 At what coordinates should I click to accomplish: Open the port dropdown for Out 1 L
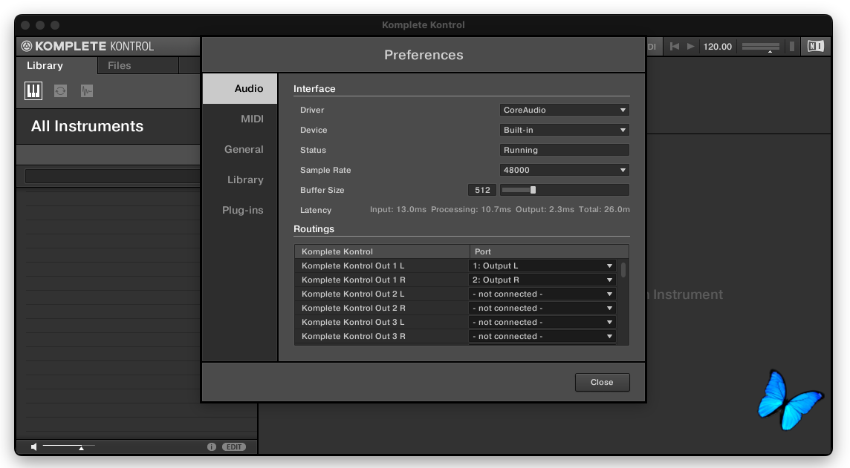coord(542,266)
